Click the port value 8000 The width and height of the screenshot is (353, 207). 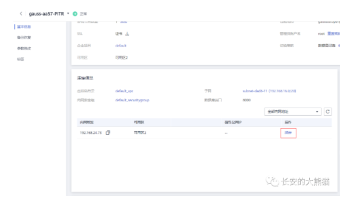(x=247, y=100)
